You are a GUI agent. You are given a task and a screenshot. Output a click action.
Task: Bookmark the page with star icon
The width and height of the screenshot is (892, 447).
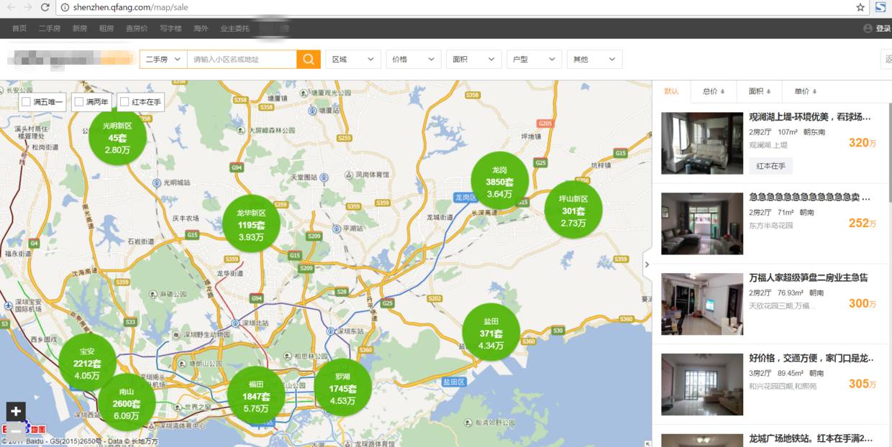tap(860, 7)
